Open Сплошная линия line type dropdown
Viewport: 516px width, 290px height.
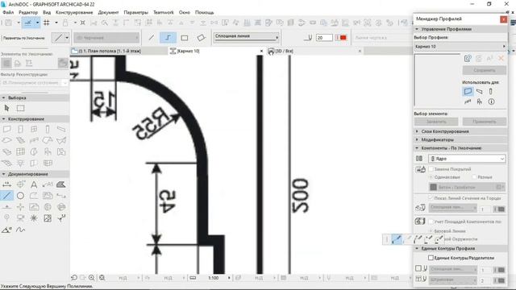pos(246,36)
